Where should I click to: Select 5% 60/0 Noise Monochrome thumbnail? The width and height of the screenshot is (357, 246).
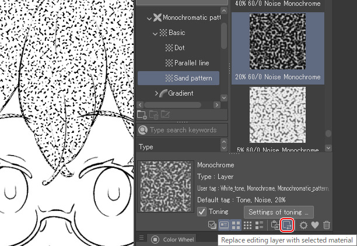[x=278, y=115]
